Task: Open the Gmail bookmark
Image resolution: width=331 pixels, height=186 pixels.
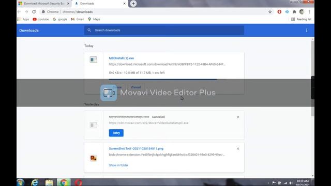Action: pyautogui.click(x=77, y=19)
